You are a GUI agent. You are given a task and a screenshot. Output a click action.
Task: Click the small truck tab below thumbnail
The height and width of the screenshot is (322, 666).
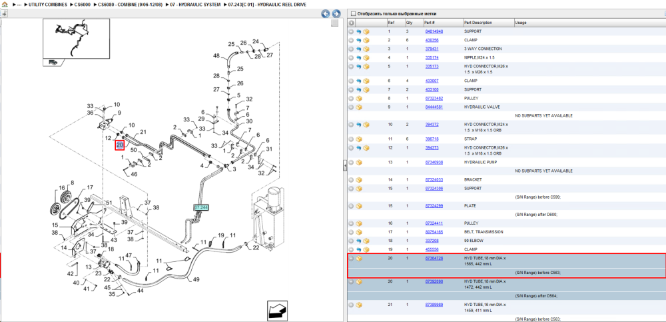tap(53, 62)
